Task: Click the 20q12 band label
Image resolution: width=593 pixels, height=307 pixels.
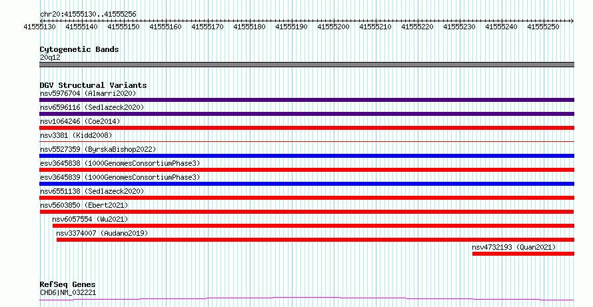Action: tap(50, 58)
